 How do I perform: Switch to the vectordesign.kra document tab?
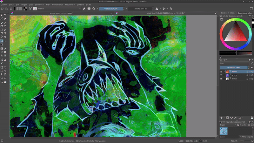point(61,13)
